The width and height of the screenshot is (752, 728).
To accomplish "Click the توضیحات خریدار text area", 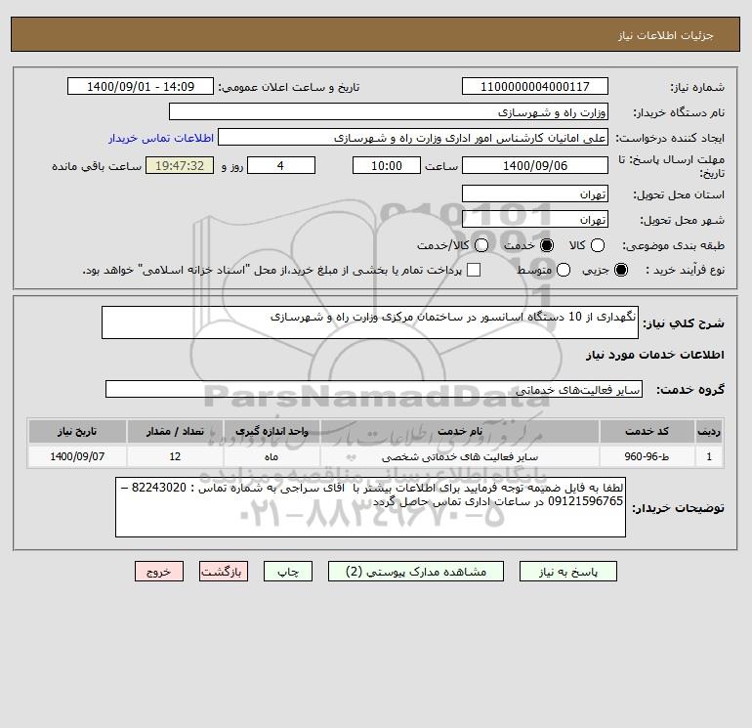I will click(x=370, y=507).
